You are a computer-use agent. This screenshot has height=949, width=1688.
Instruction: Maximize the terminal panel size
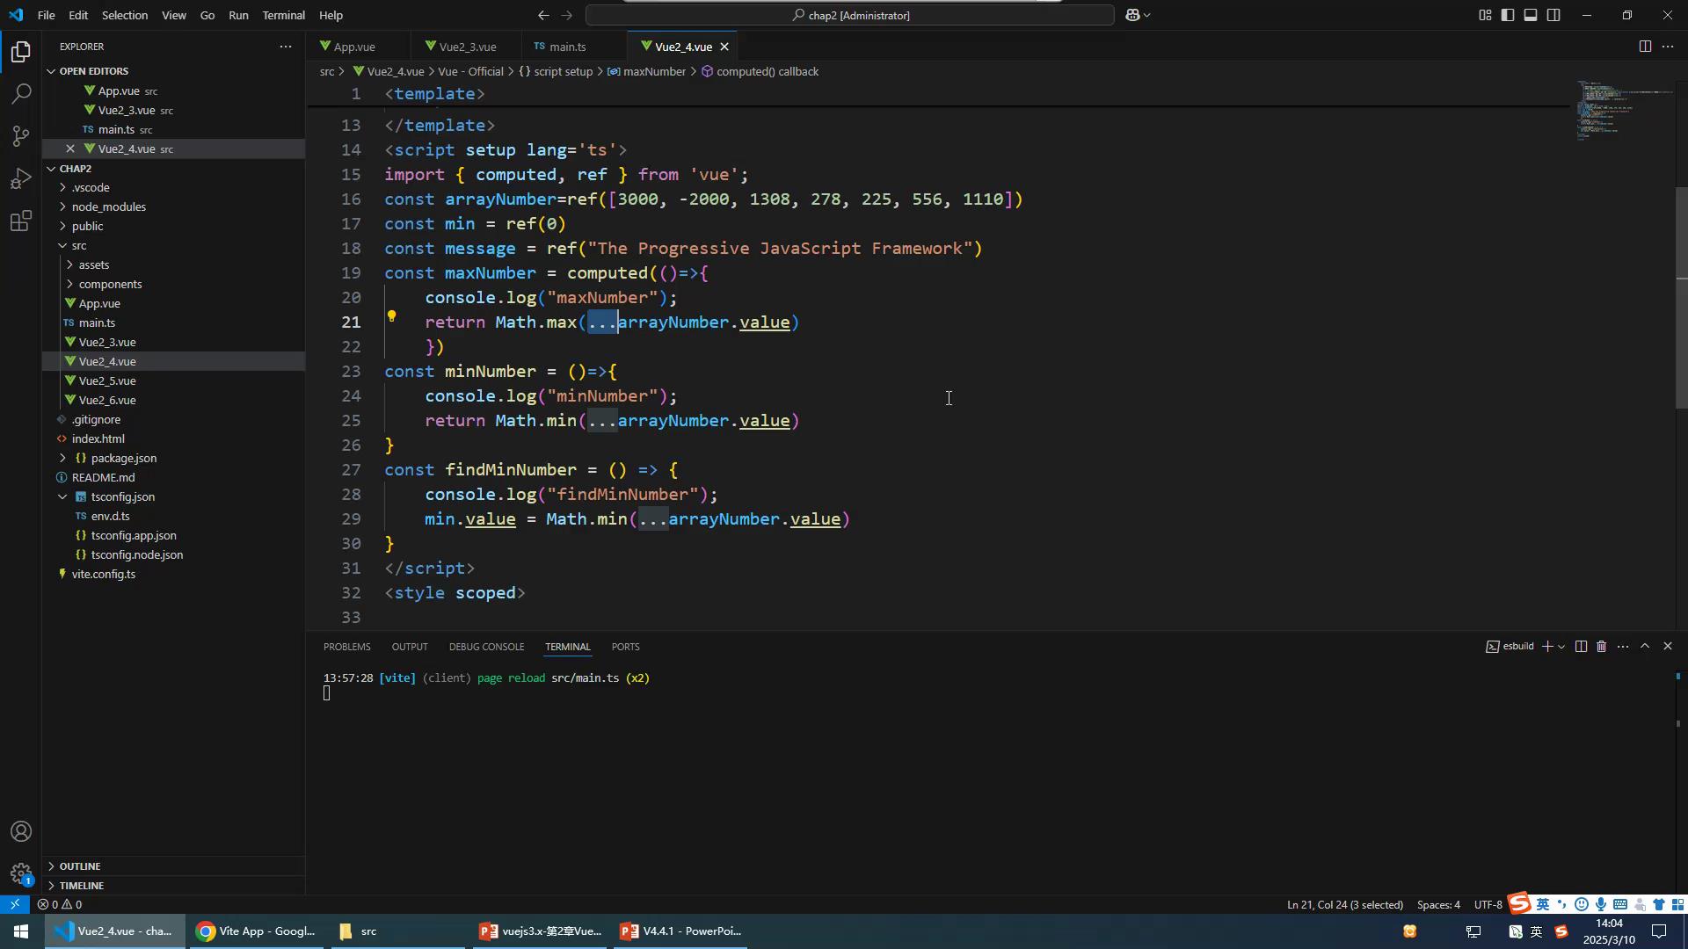click(x=1645, y=647)
